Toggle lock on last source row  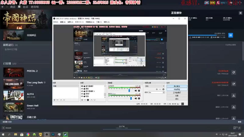[84, 96]
